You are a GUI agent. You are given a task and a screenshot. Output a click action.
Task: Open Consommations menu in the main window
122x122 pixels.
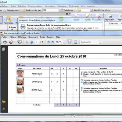point(35,6)
